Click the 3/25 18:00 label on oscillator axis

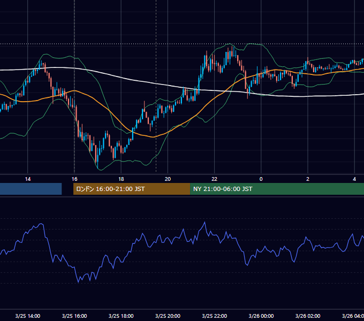click(121, 316)
